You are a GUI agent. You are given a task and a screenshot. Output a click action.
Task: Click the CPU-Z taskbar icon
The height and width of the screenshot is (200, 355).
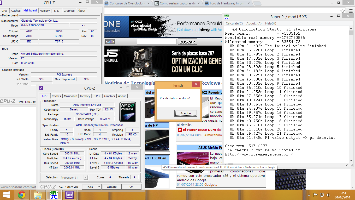pos(69,195)
